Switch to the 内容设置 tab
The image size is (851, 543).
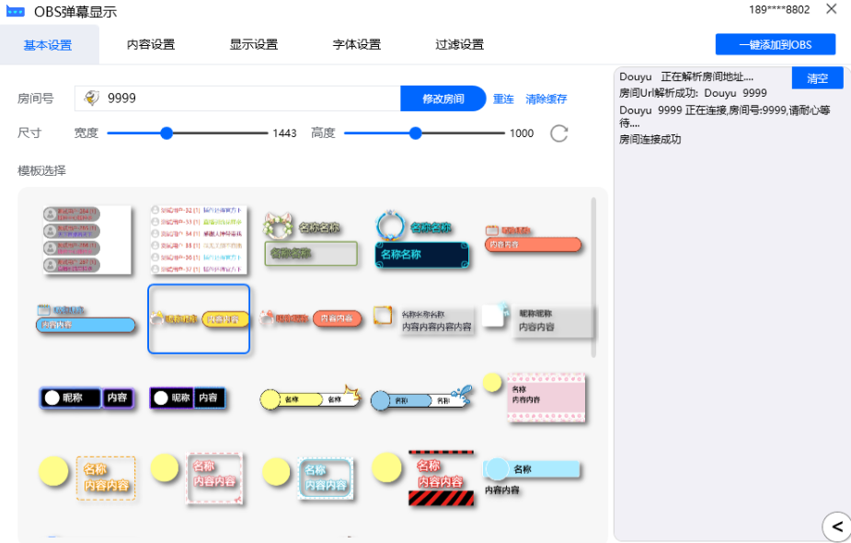point(151,44)
